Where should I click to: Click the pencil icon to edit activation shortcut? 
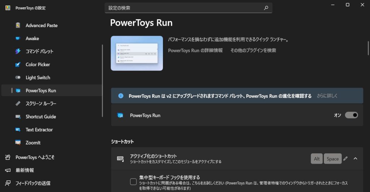[345, 158]
